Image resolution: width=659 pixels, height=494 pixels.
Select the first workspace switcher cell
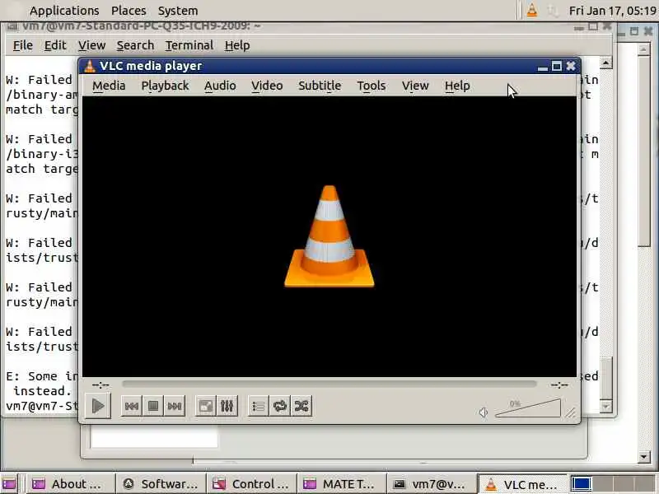coord(582,484)
